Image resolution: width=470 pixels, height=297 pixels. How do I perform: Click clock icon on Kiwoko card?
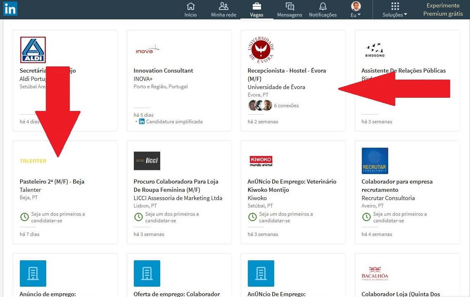(x=252, y=217)
